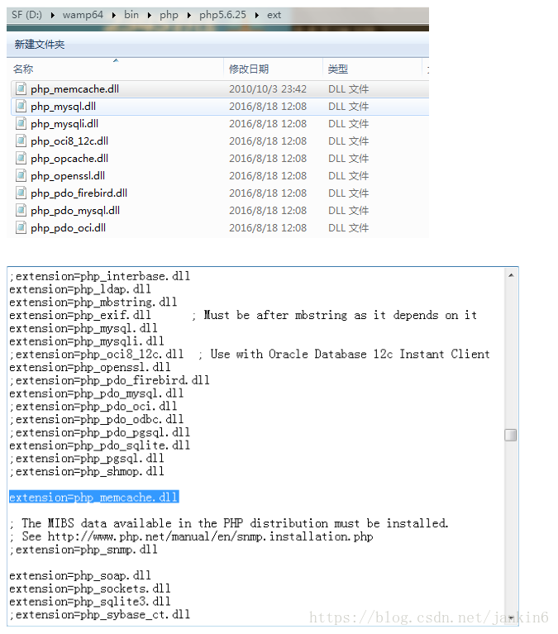Select the php_mysql.dll file name
This screenshot has width=558, height=634.
coord(63,107)
